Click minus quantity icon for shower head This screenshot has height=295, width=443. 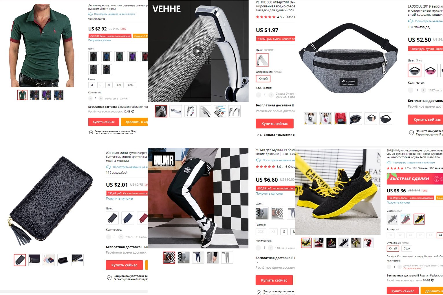point(258,95)
